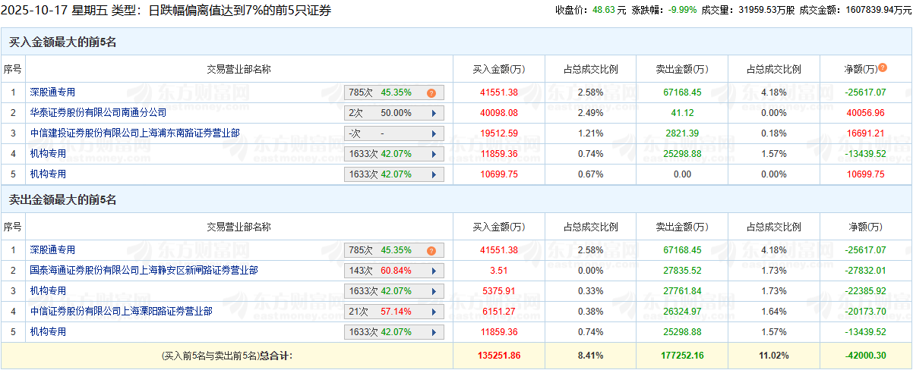
Task: Click 机构专用 in fifth row of sell table
Action: 49,331
